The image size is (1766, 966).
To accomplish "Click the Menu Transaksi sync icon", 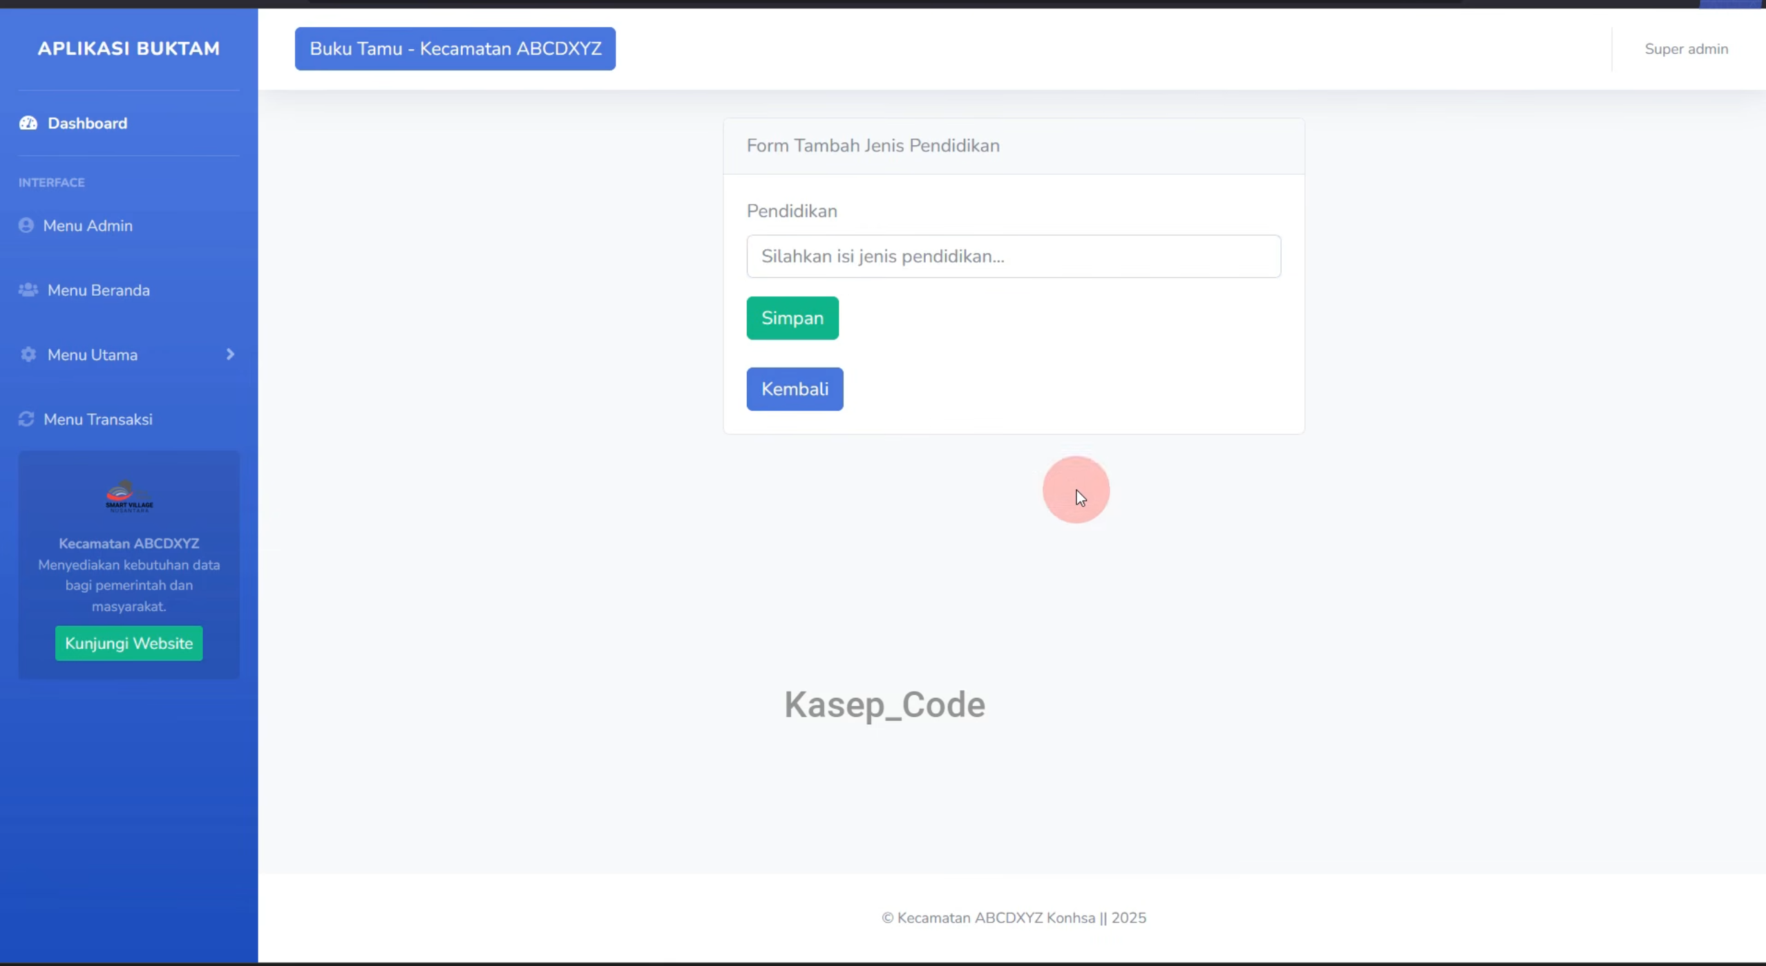I will [x=26, y=419].
